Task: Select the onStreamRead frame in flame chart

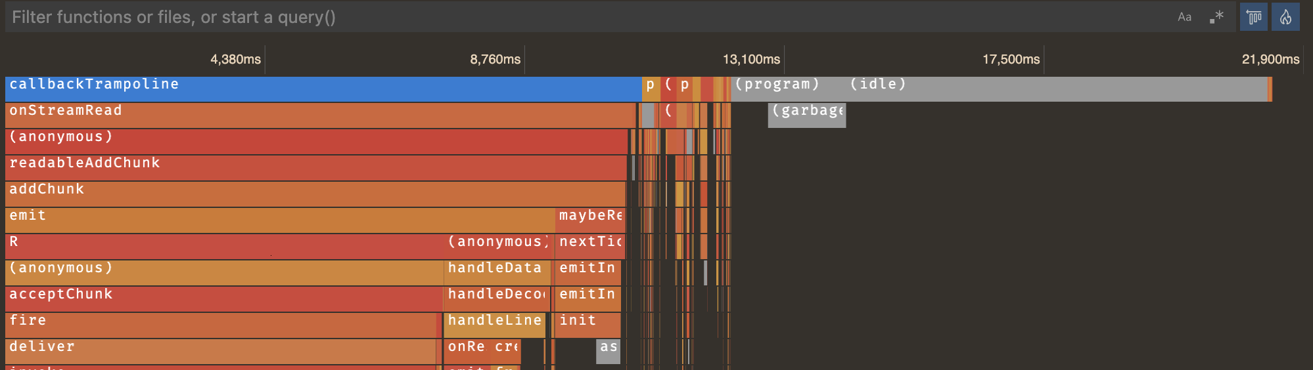Action: click(320, 115)
